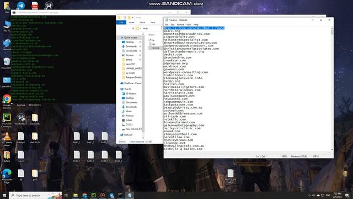Open Task View from the taskbar
The image size is (353, 199).
66,195
